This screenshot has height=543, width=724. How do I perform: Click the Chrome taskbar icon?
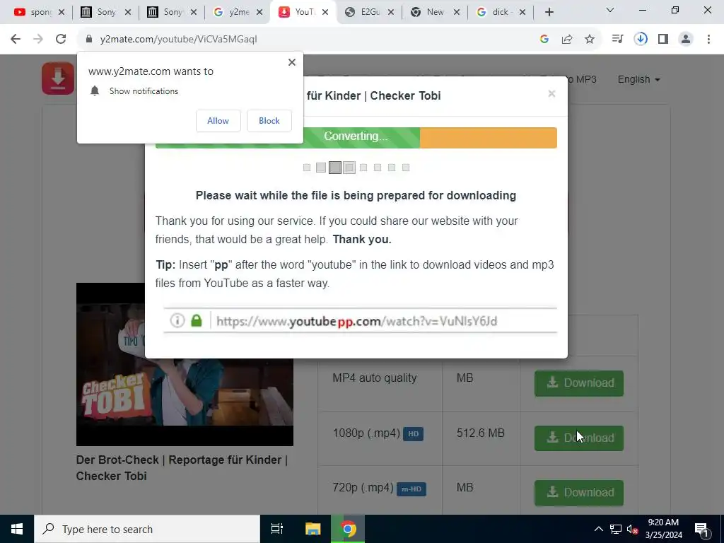[349, 529]
